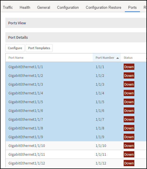Click port number 1/1/3 cell
The width and height of the screenshot is (147, 169).
[100, 84]
